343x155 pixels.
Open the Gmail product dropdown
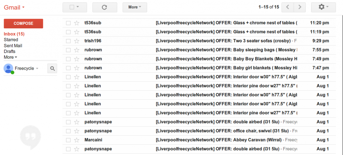[14, 7]
